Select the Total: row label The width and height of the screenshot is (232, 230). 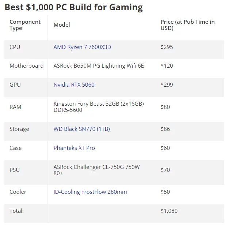coord(16,211)
